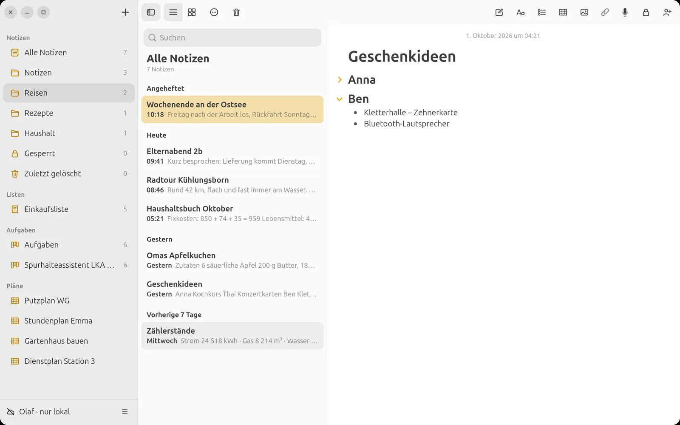Expand the Anna section
The image size is (680, 425).
pyautogui.click(x=340, y=79)
